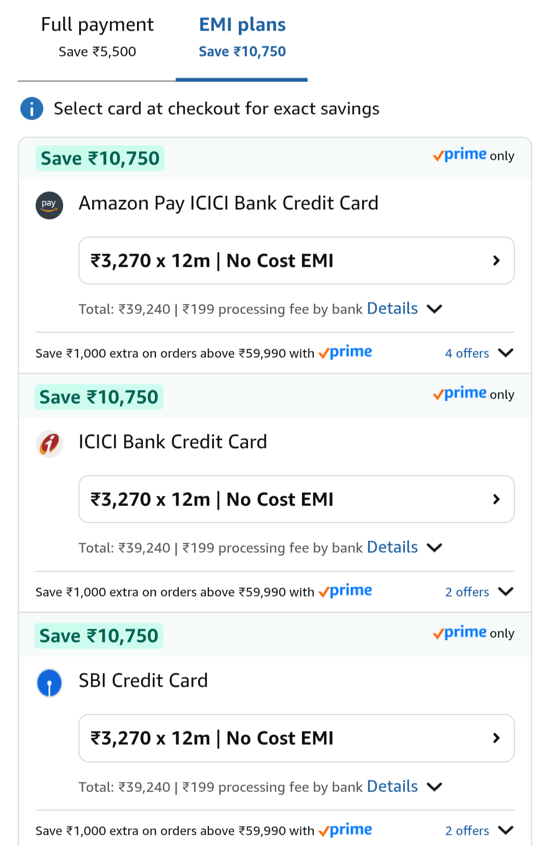Screen dimensions: 550x846
Task: Switch to the Full payment tab
Action: coord(97,38)
